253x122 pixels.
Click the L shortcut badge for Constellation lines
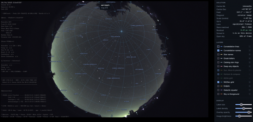click(250, 47)
